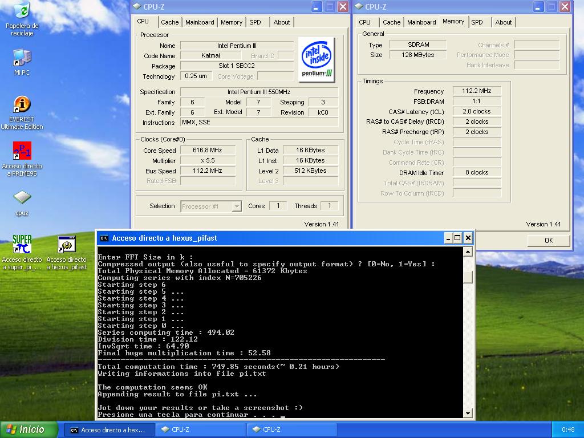Open Cache tab in right CPU-Z window
Screen dimensions: 584x438
392,22
